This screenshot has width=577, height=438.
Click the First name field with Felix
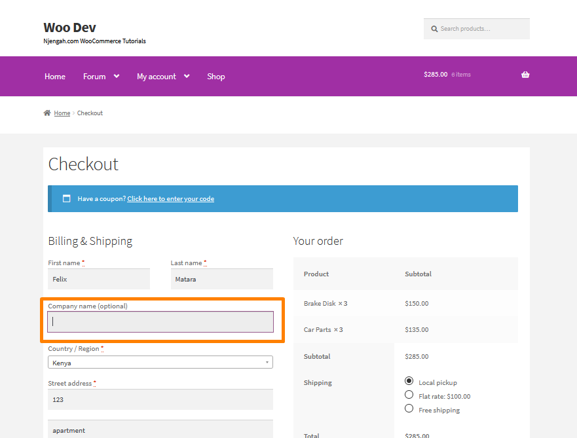click(99, 279)
